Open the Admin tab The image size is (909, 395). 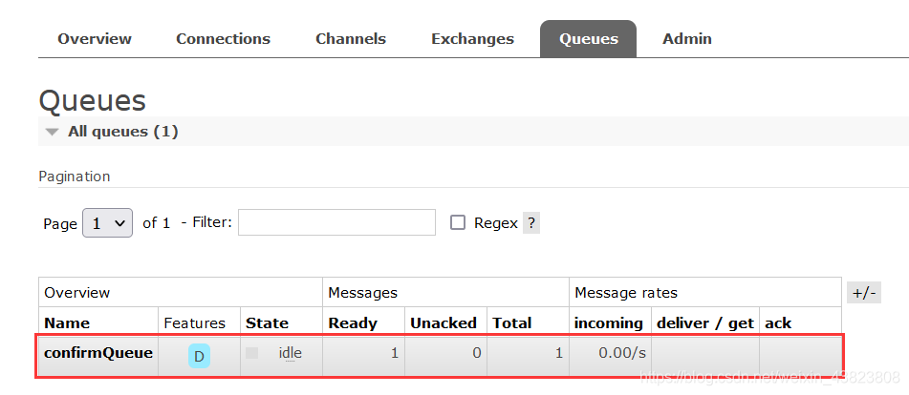tap(687, 39)
